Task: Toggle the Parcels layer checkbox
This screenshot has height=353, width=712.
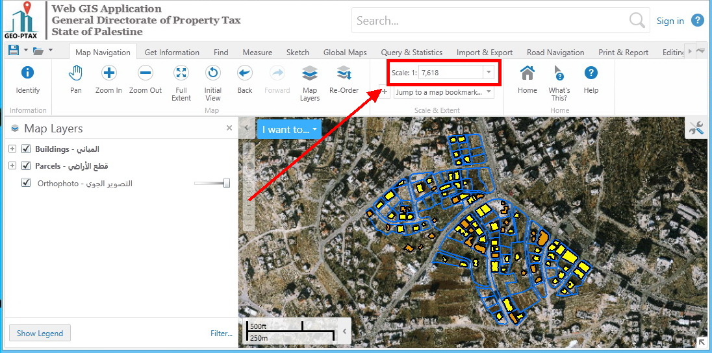Action: 26,166
